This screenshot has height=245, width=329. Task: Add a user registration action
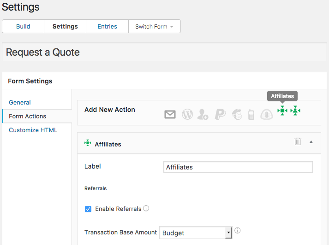[203, 115]
